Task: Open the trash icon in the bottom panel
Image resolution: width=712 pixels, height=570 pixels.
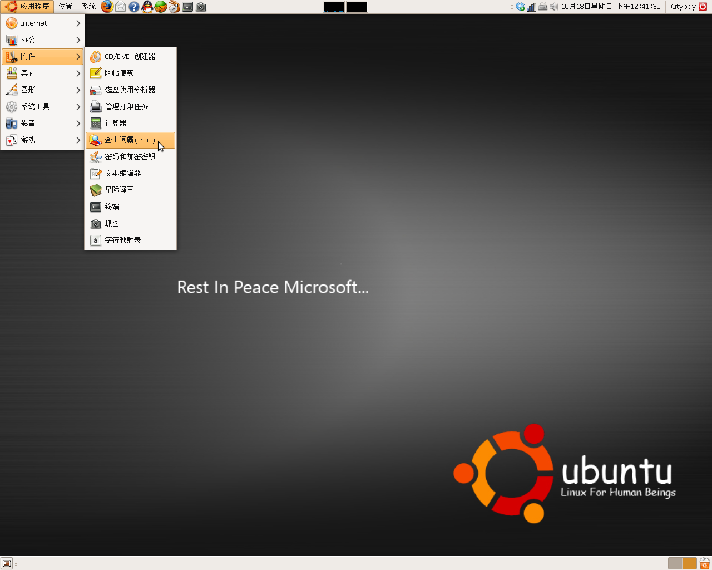Action: pos(705,563)
